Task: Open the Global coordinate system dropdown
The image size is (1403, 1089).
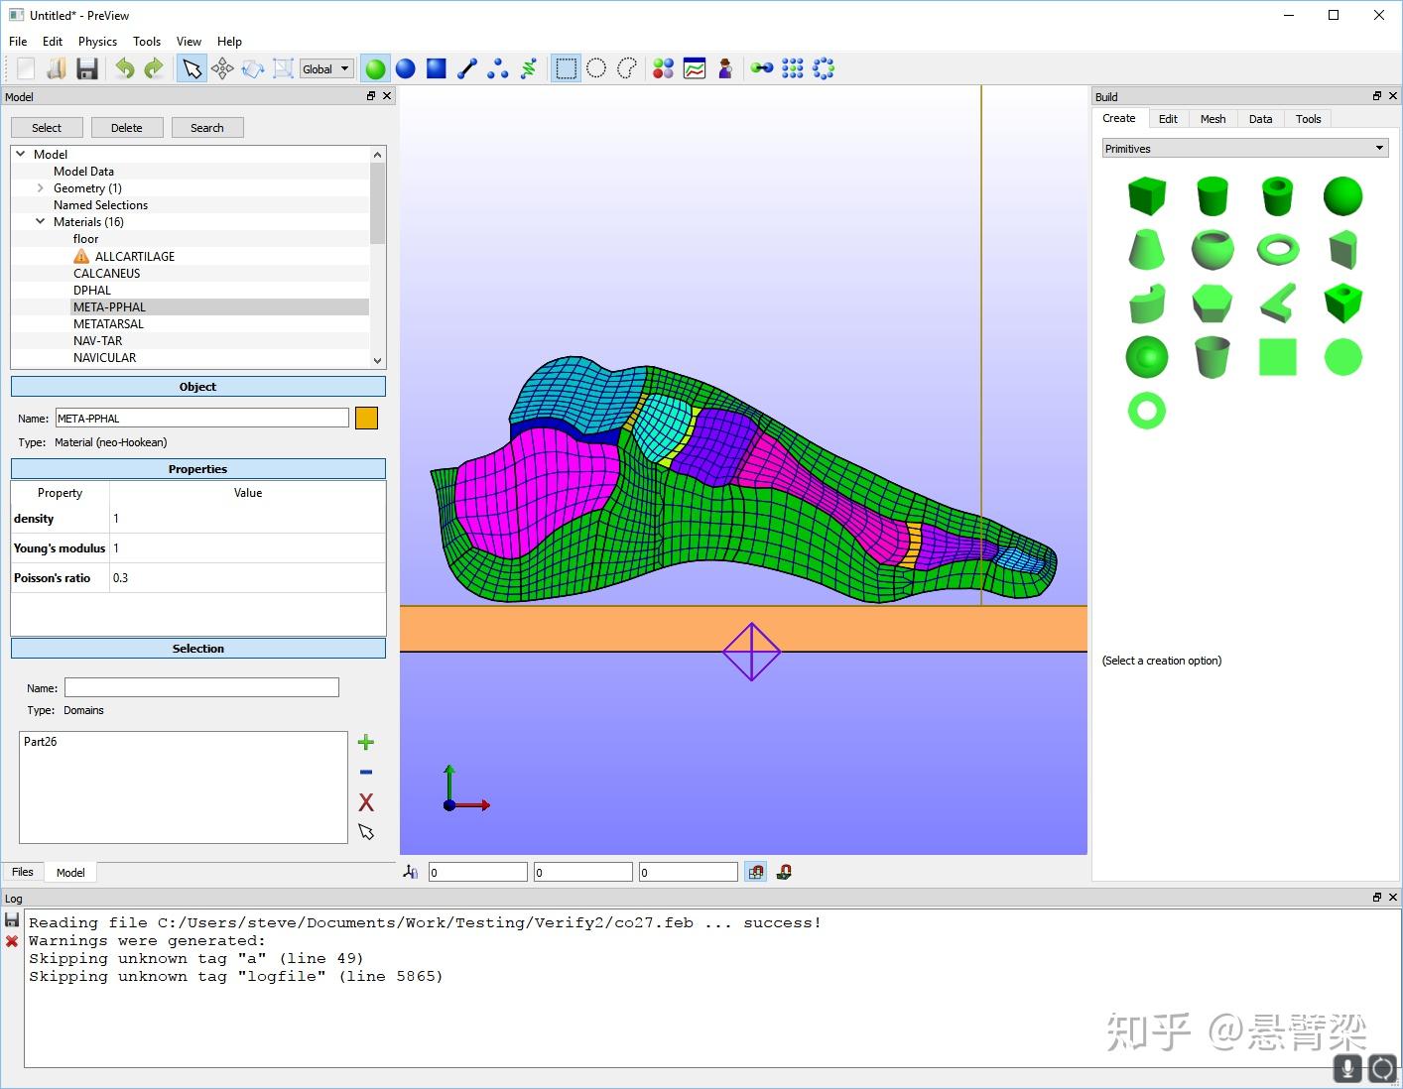Action: coord(326,68)
